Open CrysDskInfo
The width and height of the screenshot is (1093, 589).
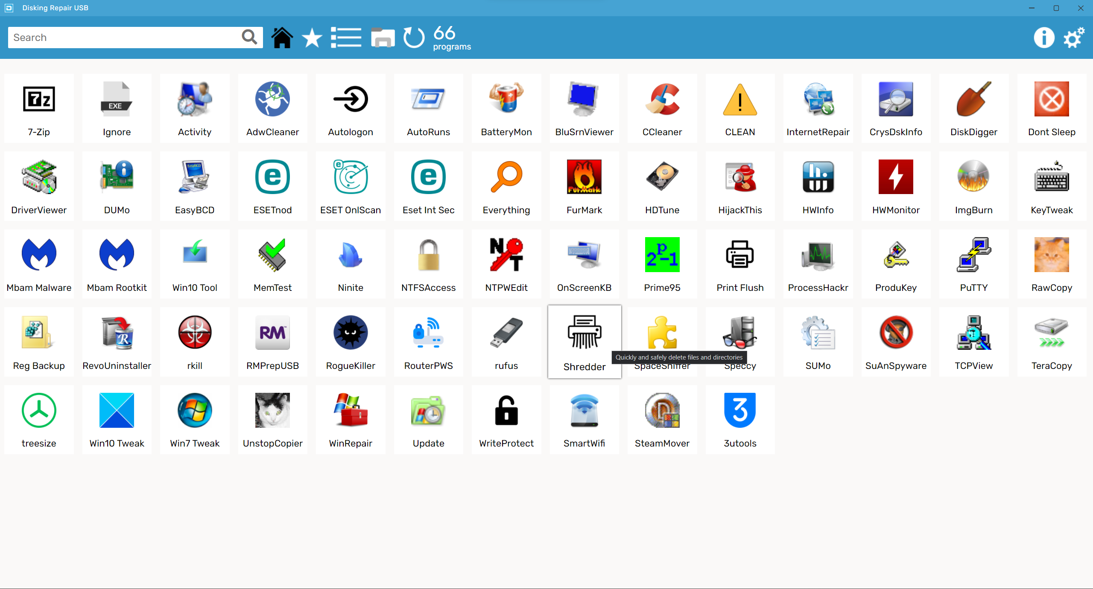pos(896,108)
